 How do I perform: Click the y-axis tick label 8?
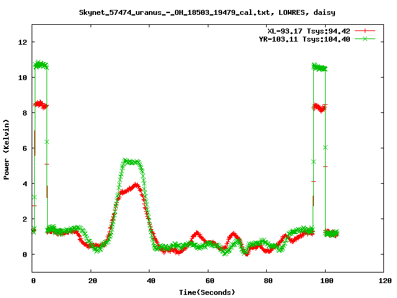(25, 113)
